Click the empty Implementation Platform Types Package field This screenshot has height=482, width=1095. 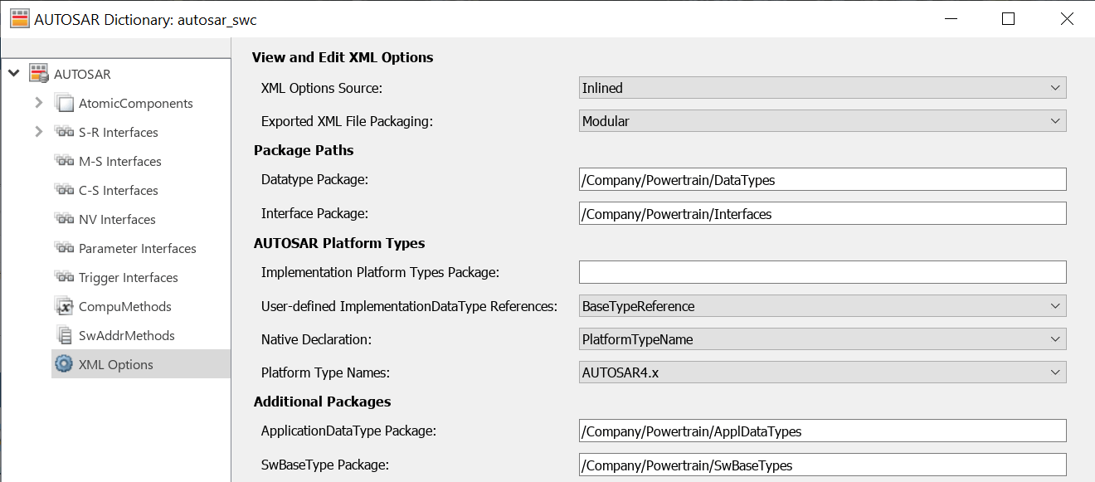(822, 272)
